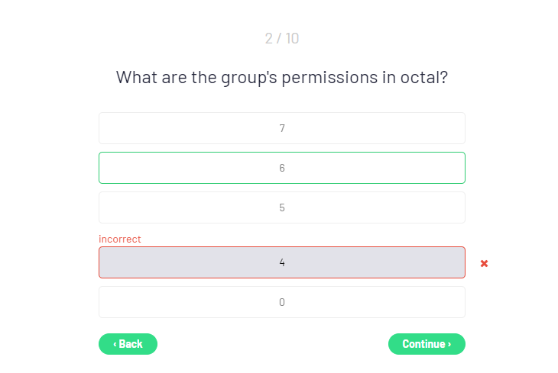Select answer option 7
The width and height of the screenshot is (558, 373).
tap(282, 128)
